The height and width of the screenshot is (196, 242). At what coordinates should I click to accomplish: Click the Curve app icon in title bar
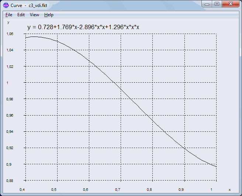coord(6,4)
